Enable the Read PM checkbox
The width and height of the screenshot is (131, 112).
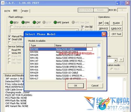point(9,50)
